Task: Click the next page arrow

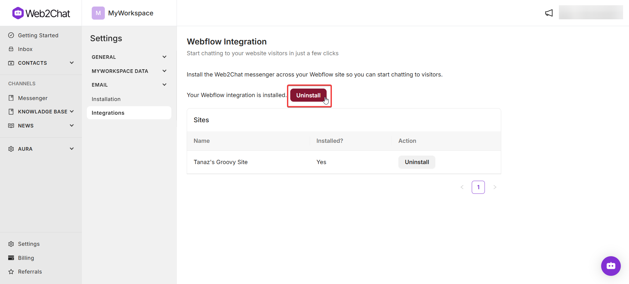Action: (x=495, y=187)
